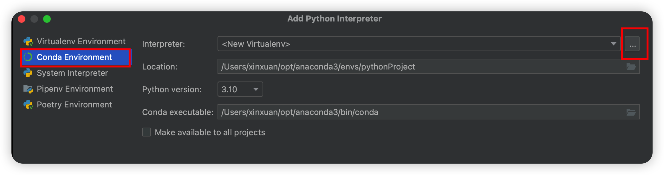Browse for Conda executable folder icon
This screenshot has width=664, height=175.
(631, 112)
